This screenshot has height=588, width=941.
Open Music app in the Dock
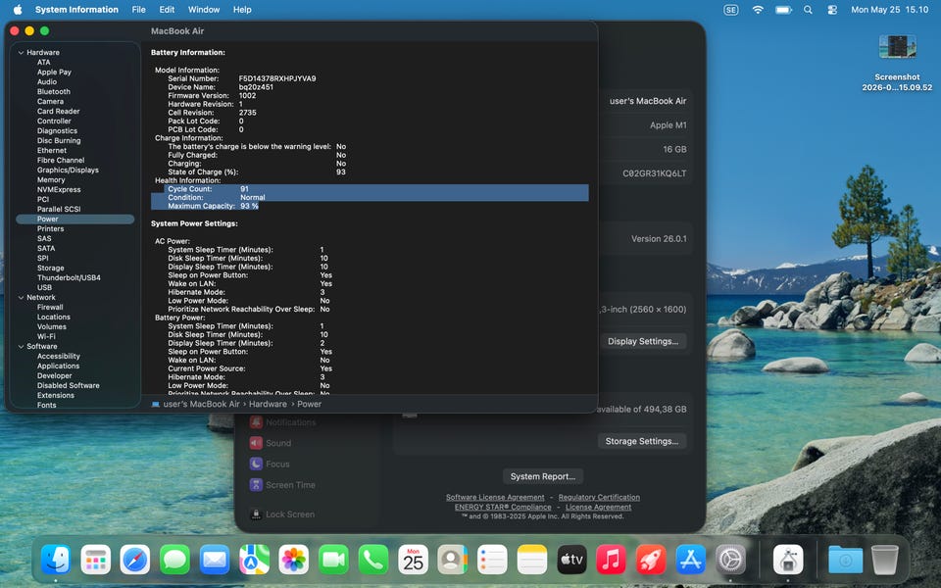tap(611, 560)
